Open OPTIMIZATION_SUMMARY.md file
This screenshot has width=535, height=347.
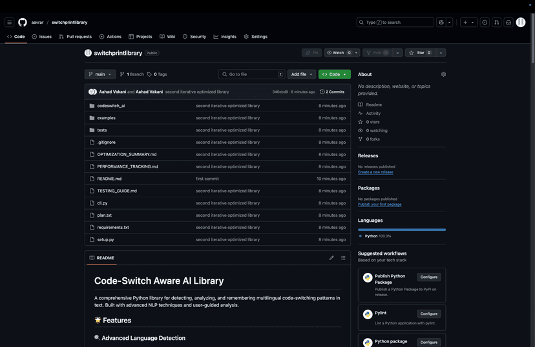127,155
